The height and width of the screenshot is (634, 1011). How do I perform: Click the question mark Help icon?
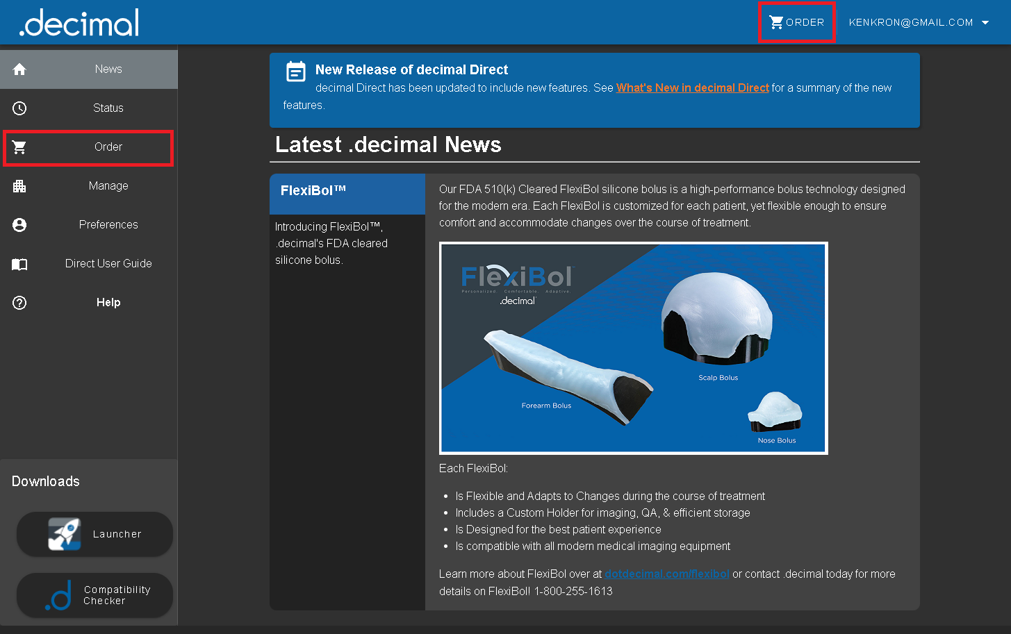(19, 303)
